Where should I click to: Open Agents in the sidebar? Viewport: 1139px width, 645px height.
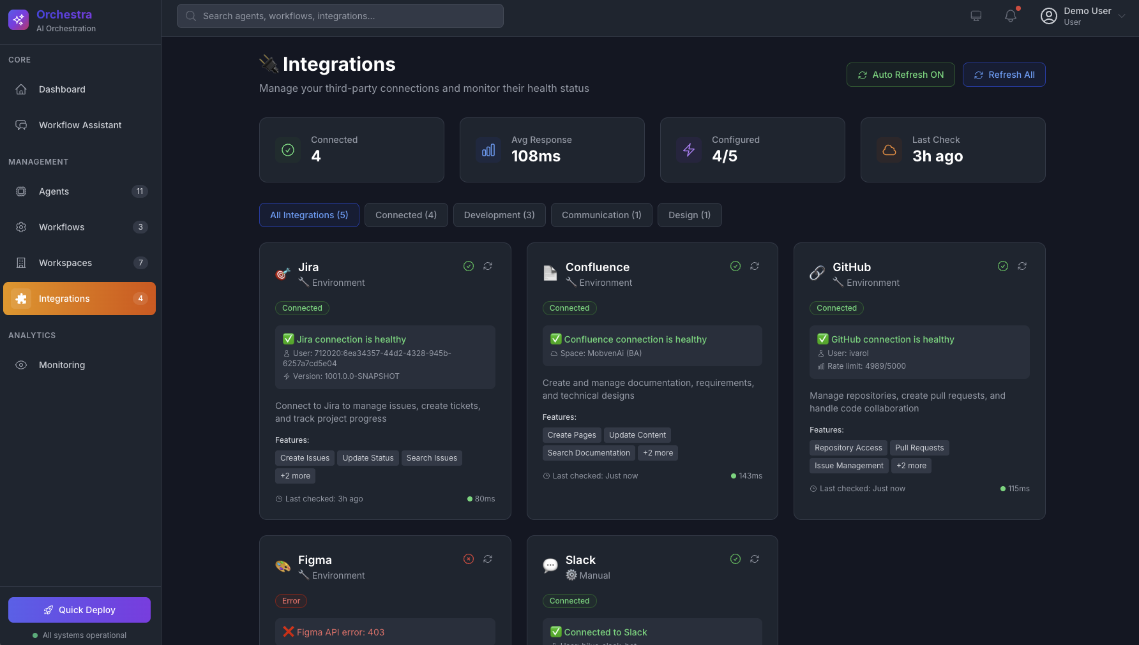coord(54,191)
